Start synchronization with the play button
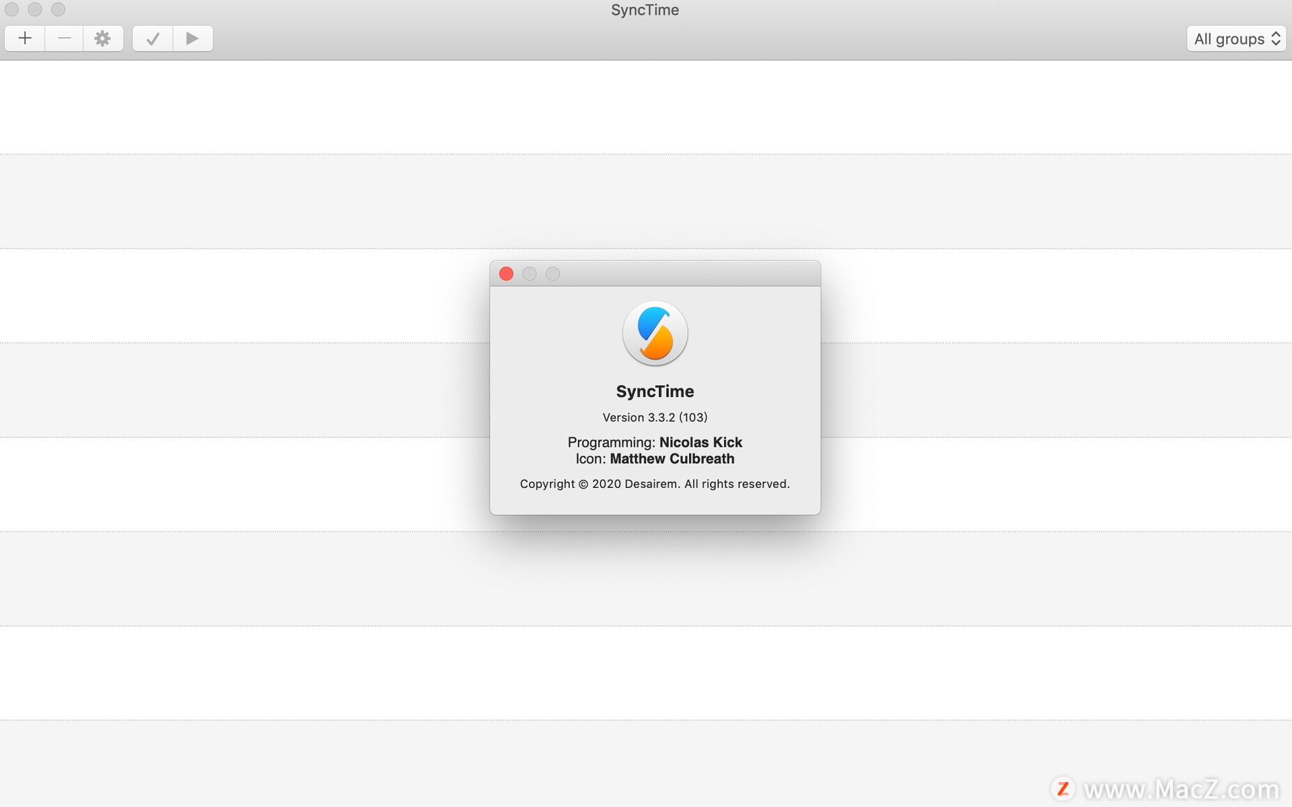This screenshot has width=1292, height=807. pyautogui.click(x=192, y=38)
